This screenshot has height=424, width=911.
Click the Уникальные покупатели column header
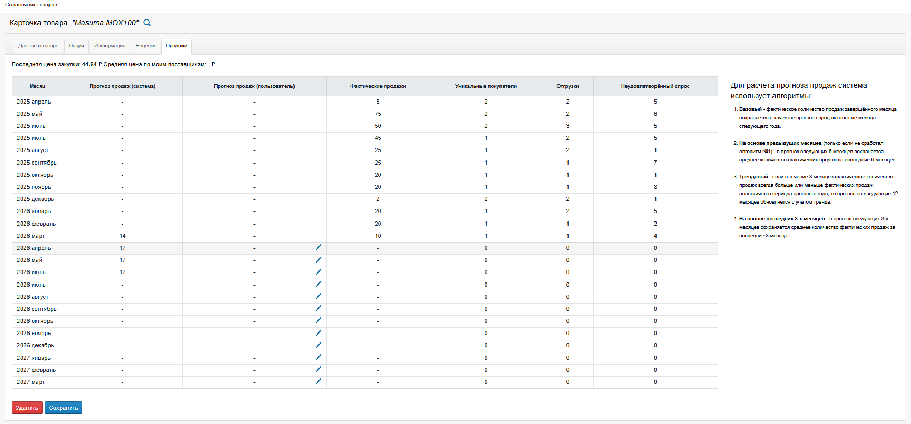(x=486, y=86)
